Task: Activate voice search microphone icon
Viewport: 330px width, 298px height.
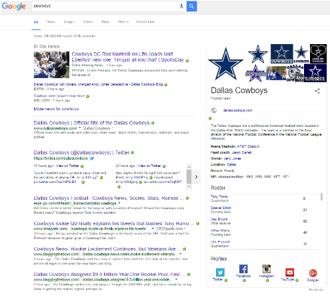Action: point(181,6)
